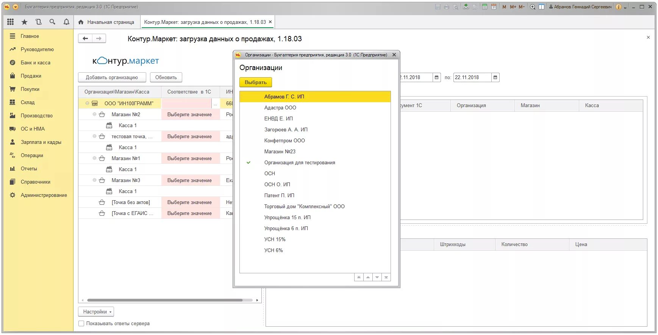The height and width of the screenshot is (335, 658).
Task: Open Favorites star icon
Action: (x=24, y=22)
